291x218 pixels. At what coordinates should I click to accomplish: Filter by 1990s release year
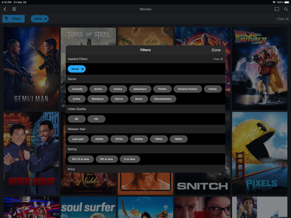point(159,139)
